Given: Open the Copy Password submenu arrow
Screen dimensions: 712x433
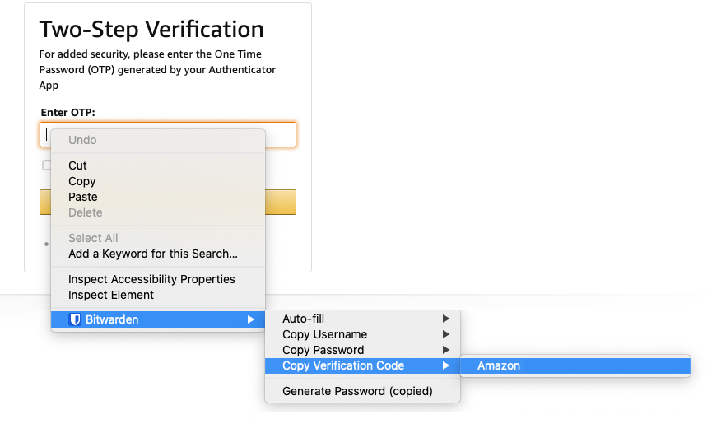Looking at the screenshot, I should pyautogui.click(x=446, y=350).
